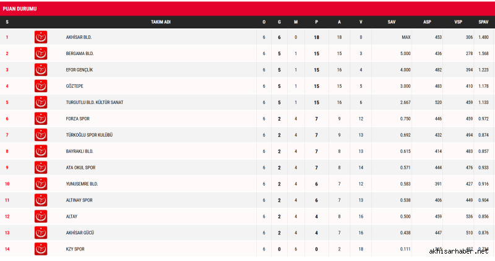This screenshot has width=495, height=261.
Task: Click the SAV column header
Action: click(x=391, y=22)
